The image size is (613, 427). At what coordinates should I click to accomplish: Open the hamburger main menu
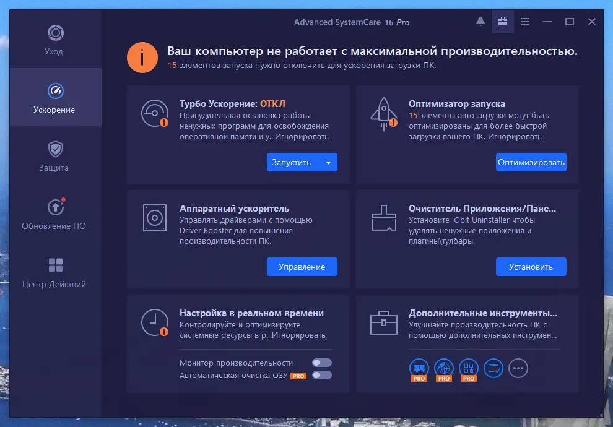click(525, 22)
